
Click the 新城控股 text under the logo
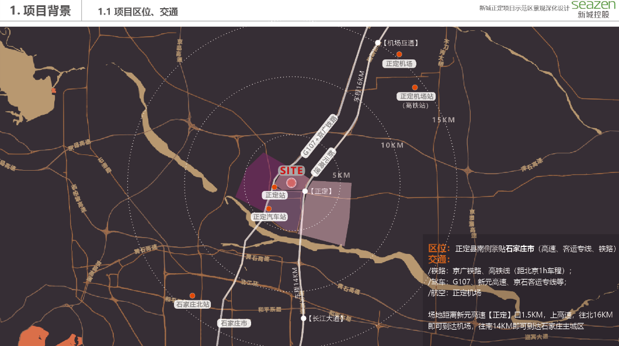pos(593,15)
